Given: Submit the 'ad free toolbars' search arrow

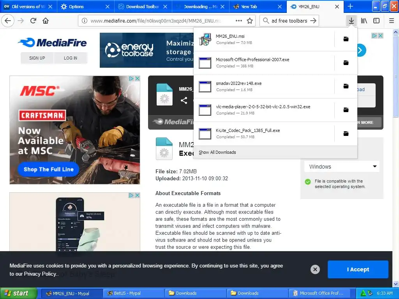Looking at the screenshot, I should coord(313,21).
